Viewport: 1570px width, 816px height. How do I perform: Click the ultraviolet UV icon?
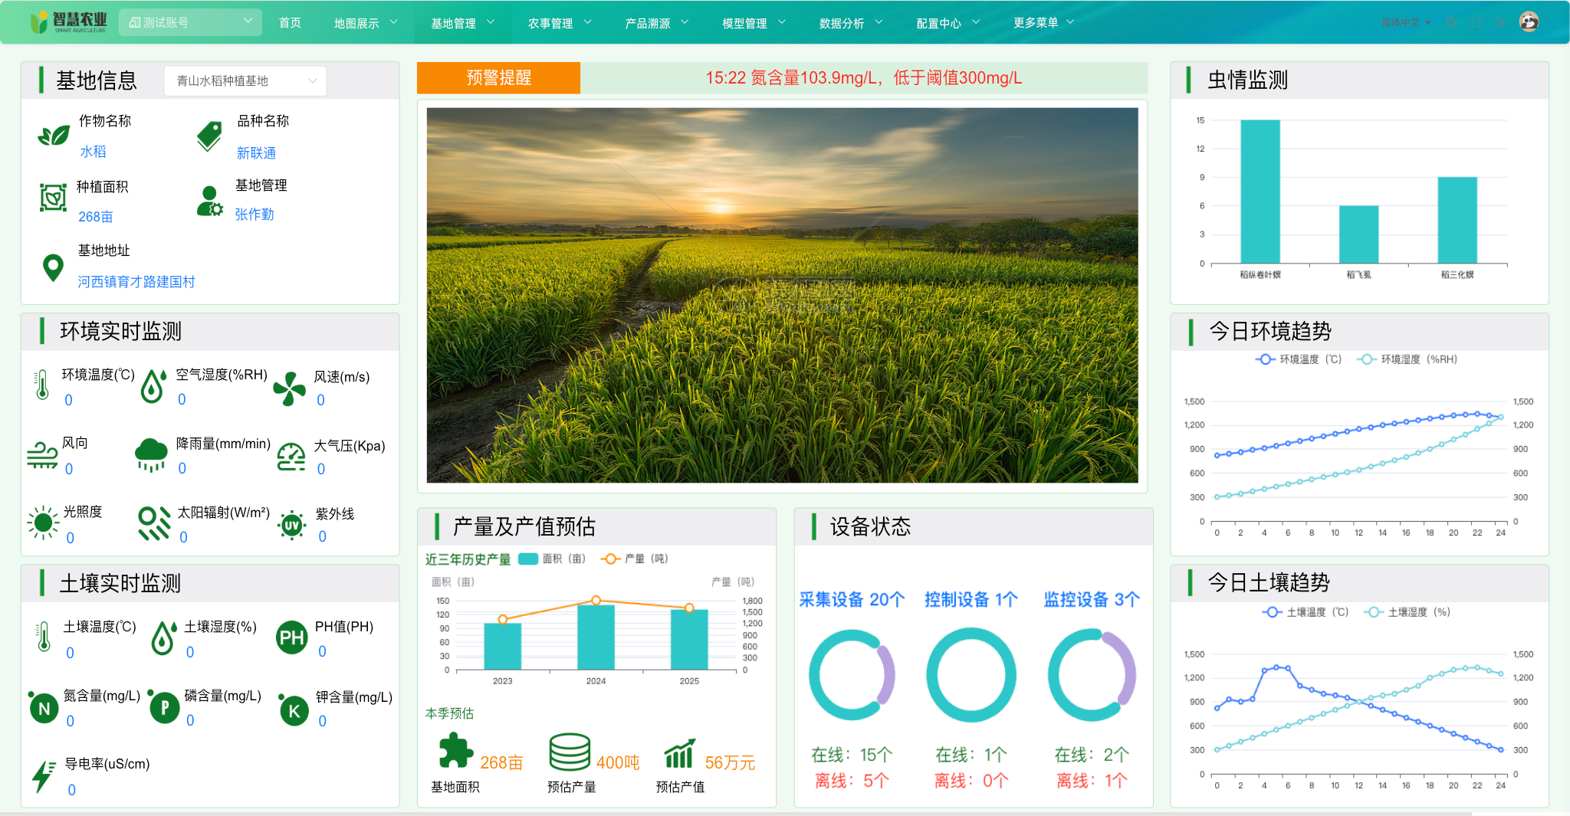[x=291, y=526]
